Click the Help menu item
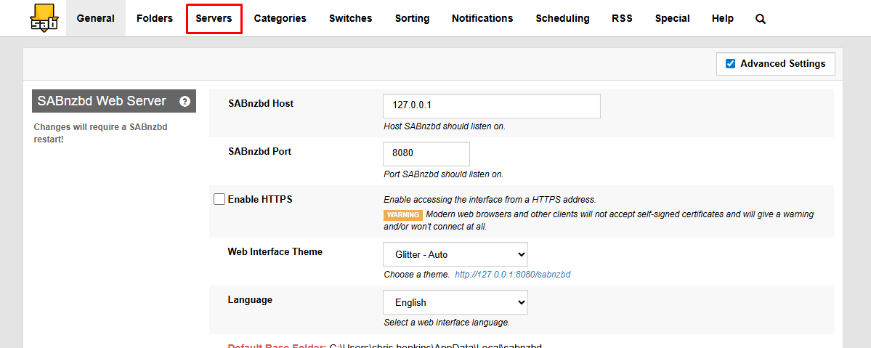This screenshot has height=348, width=871. tap(722, 19)
